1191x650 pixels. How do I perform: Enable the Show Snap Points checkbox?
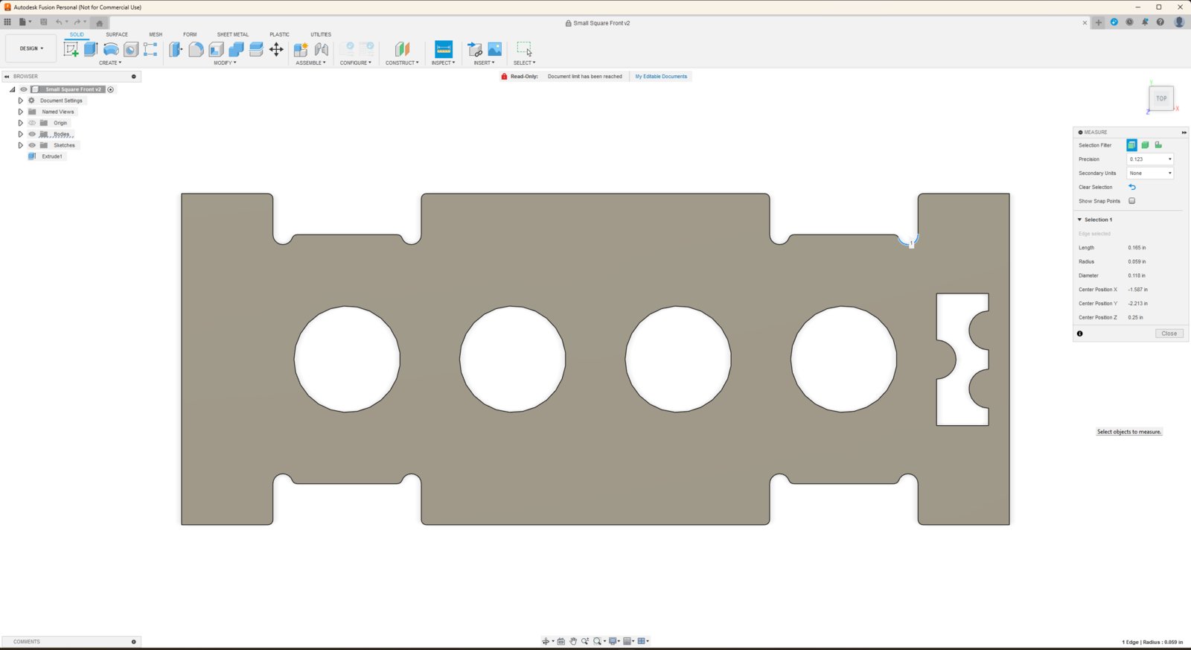point(1132,201)
